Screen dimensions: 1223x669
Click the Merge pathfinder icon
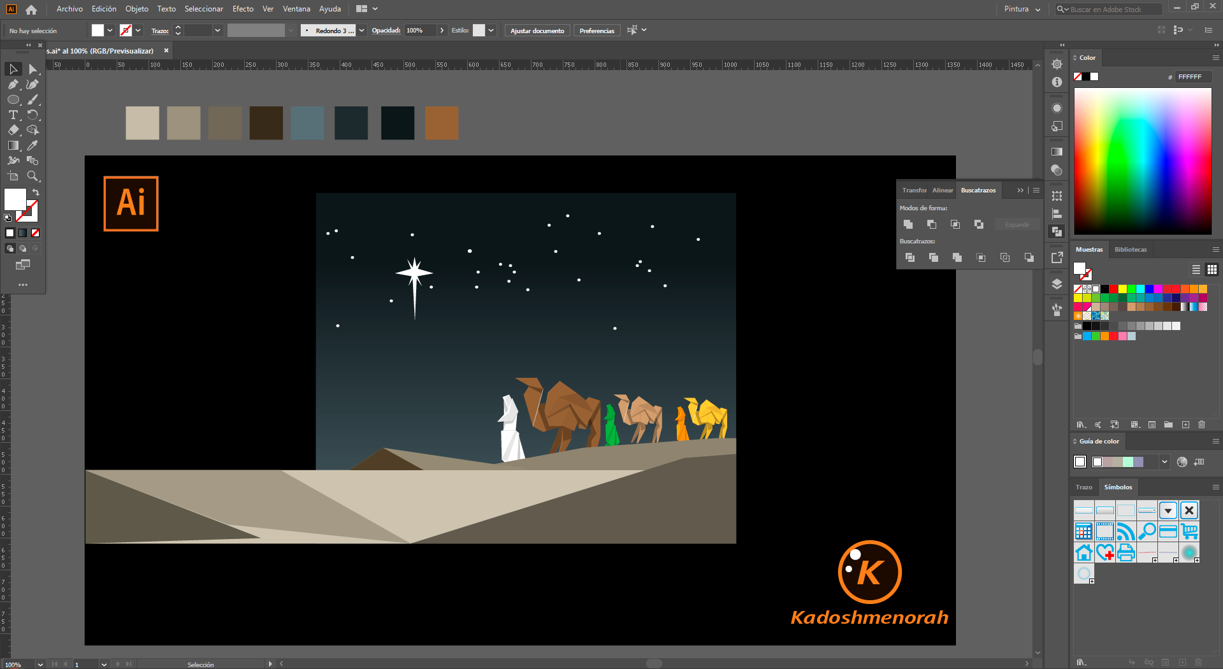957,257
